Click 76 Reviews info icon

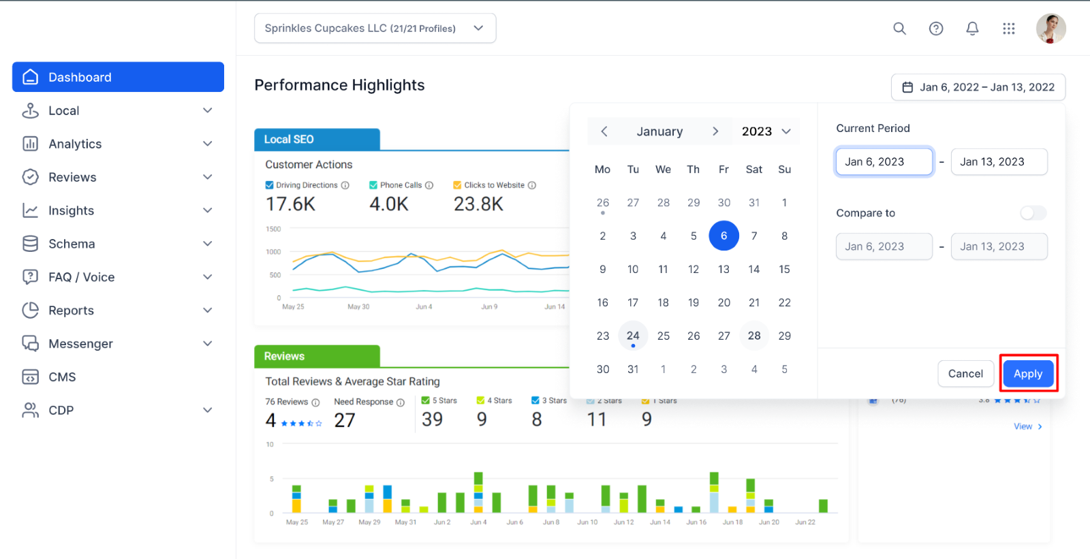click(315, 402)
